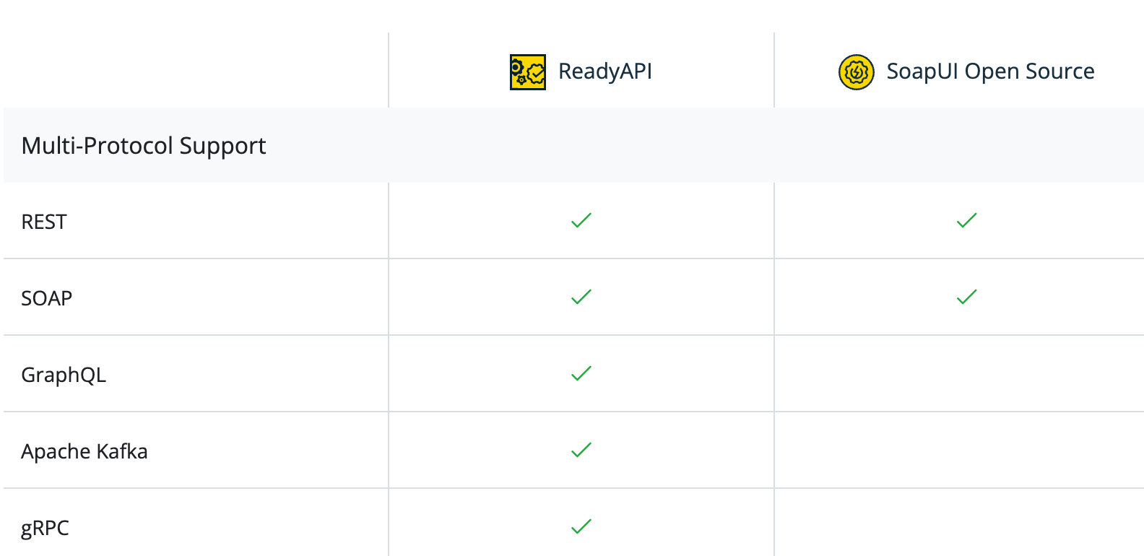1144x556 pixels.
Task: Click the Multi-Protocol Support section header
Action: [x=144, y=146]
